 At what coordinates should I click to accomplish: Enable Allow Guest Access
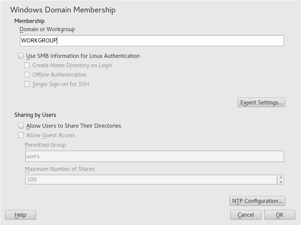coord(21,135)
